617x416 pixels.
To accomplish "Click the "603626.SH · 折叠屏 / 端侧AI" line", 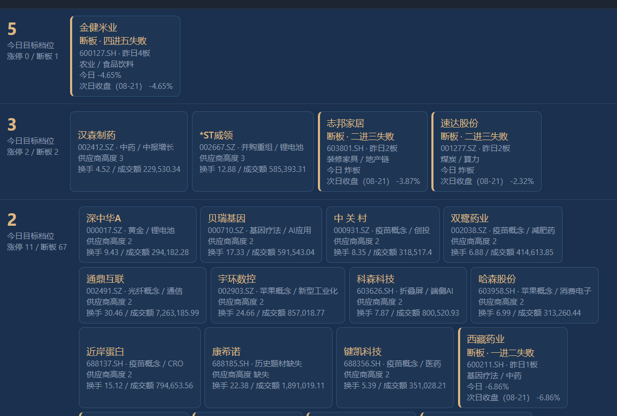I will 405,291.
